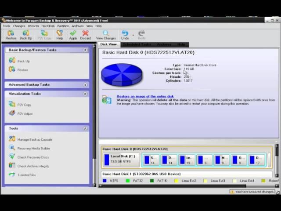Click the warning icon in the status bar

[x=232, y=192]
